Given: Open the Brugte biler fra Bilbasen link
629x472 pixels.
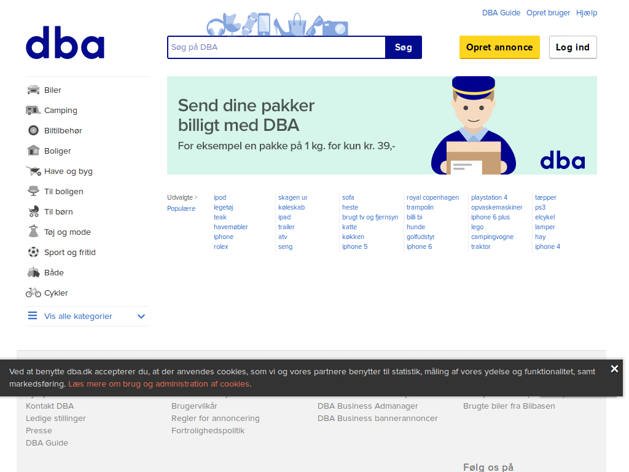Looking at the screenshot, I should point(509,406).
